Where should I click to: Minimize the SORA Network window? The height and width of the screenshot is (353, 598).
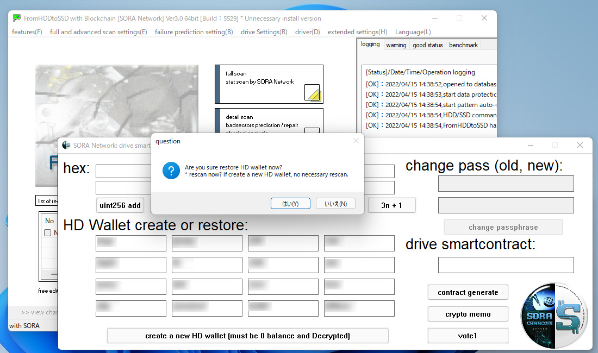[x=530, y=145]
